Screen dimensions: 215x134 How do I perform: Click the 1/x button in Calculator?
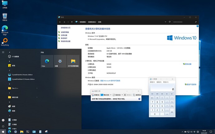[x=172, y=106]
